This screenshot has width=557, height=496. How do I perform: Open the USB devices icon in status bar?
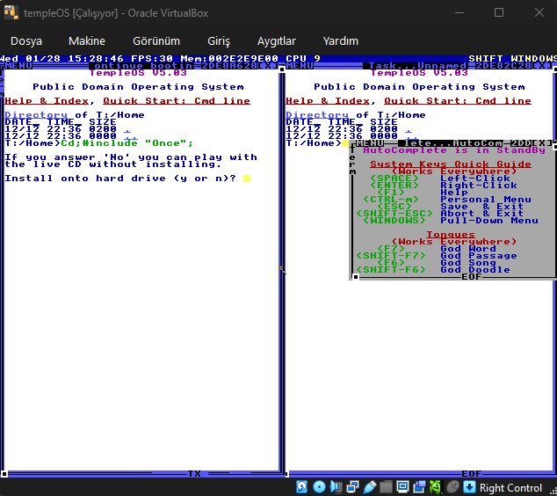coord(370,486)
